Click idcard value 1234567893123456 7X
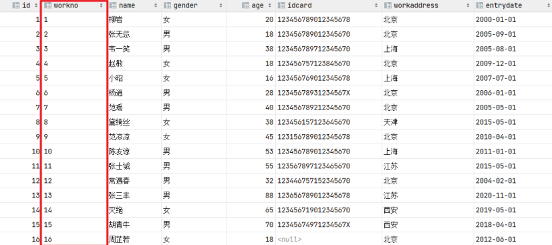 [x=313, y=93]
